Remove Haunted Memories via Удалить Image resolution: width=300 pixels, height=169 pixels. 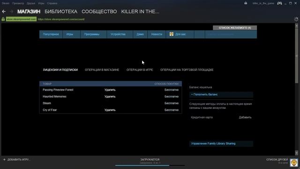[x=110, y=96]
